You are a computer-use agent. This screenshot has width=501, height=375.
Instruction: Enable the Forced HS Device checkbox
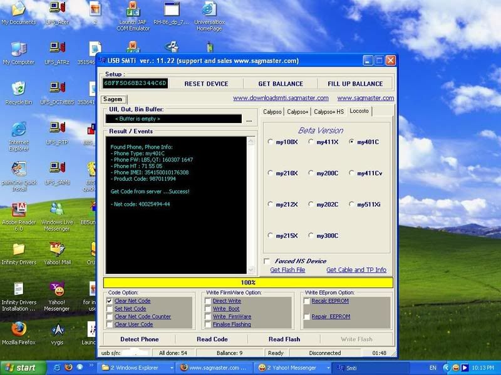pos(267,261)
